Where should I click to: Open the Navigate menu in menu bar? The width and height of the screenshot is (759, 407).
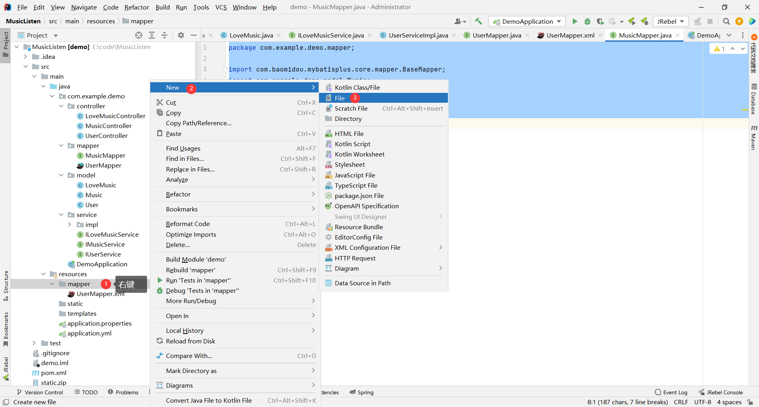[84, 7]
